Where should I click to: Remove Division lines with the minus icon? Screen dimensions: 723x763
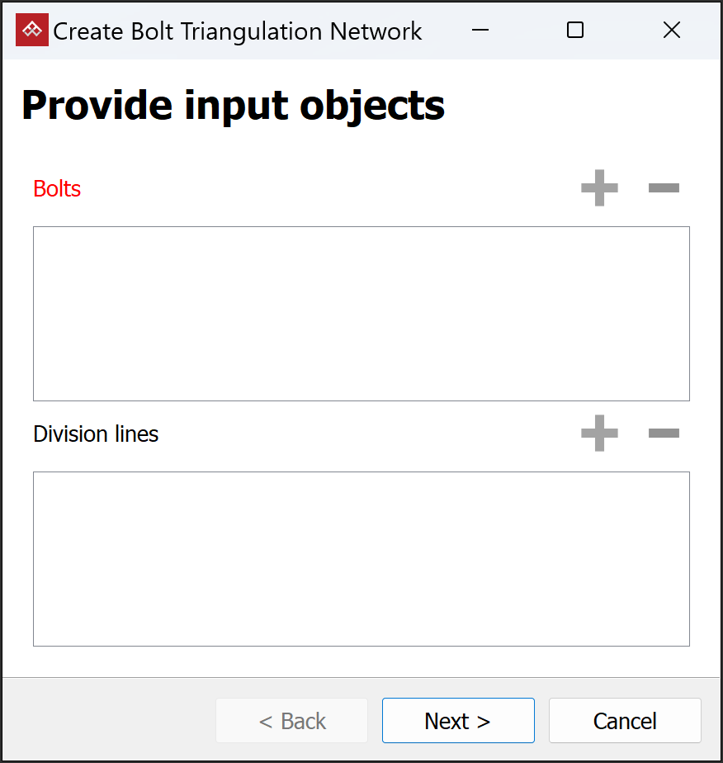pyautogui.click(x=664, y=434)
